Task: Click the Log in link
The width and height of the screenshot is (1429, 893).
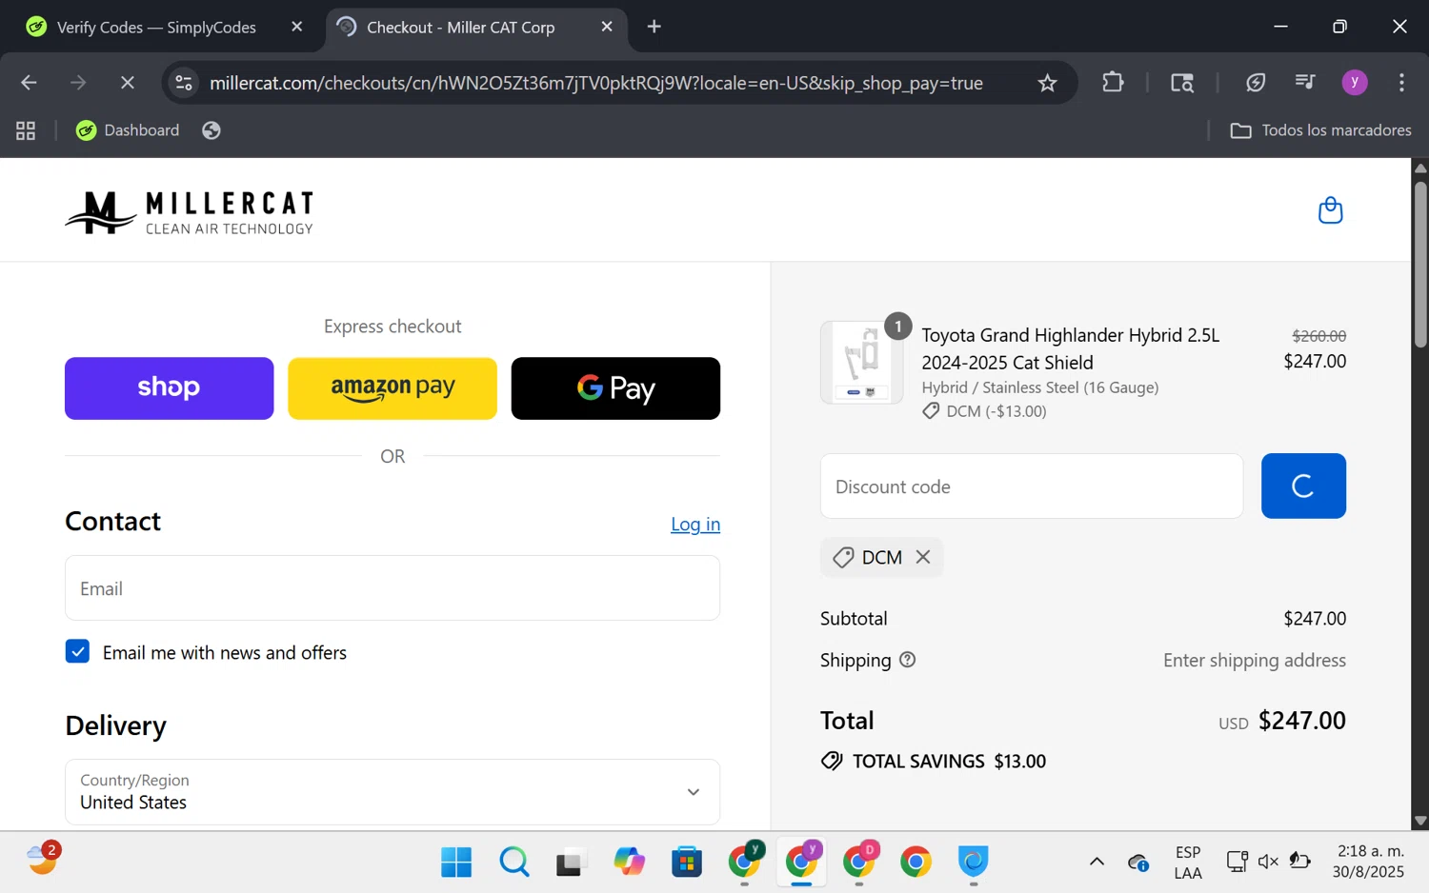Action: pyautogui.click(x=695, y=524)
